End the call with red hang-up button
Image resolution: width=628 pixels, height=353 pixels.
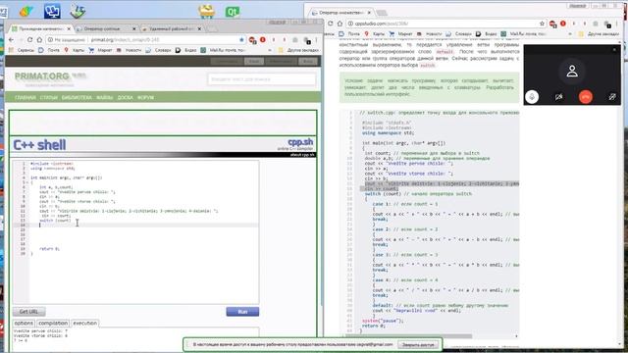586,96
